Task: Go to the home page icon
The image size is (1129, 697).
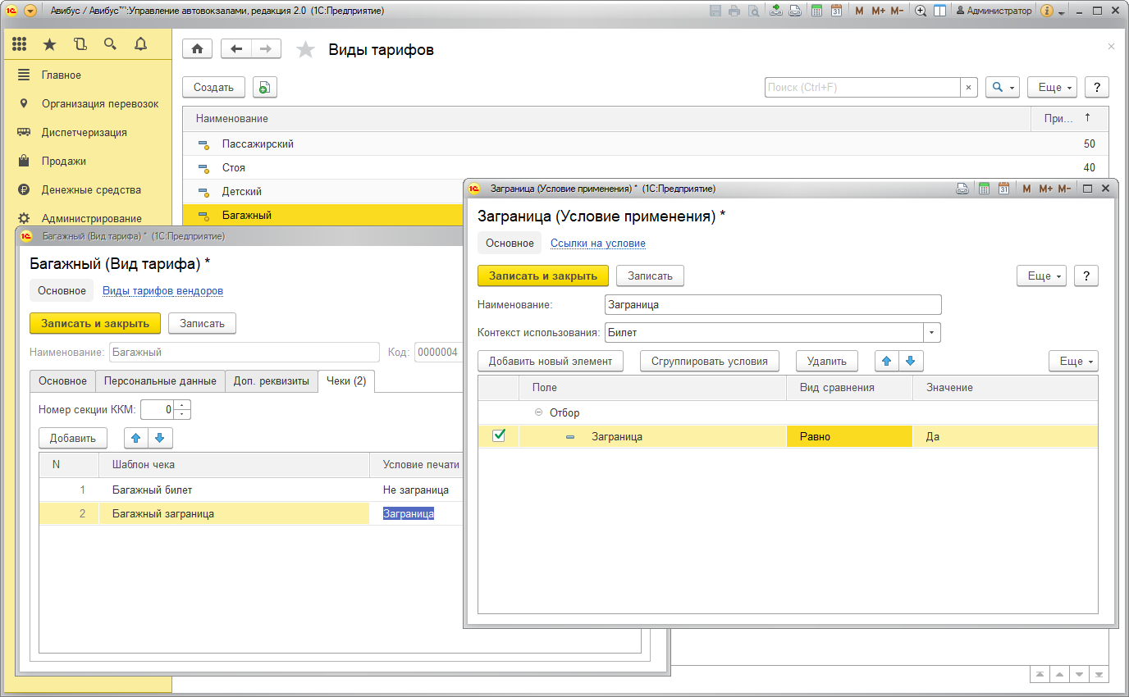Action: point(197,49)
